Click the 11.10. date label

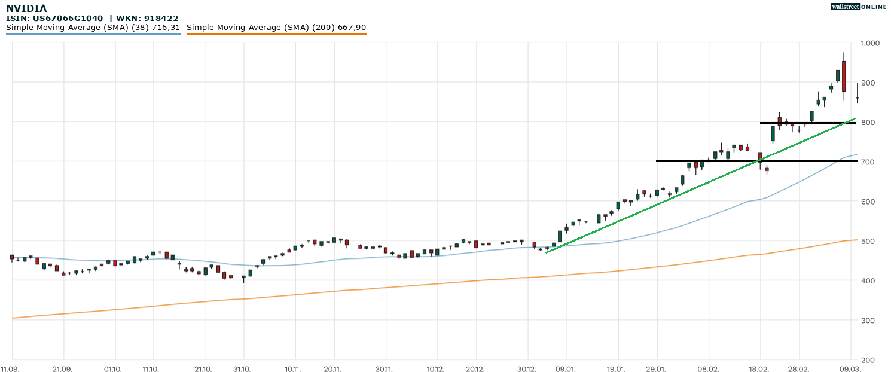coord(152,369)
